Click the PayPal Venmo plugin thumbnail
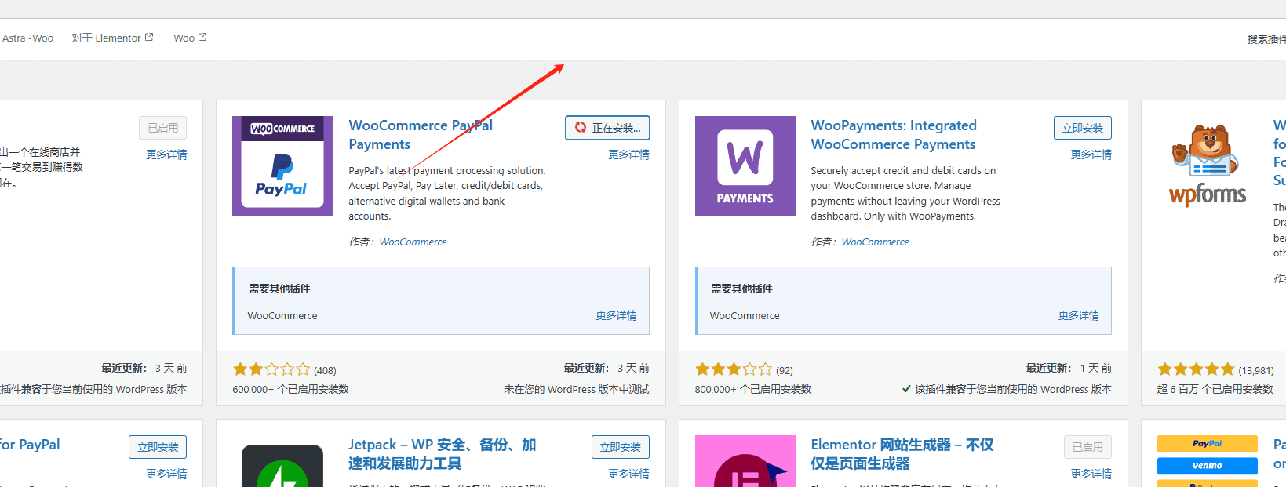Image resolution: width=1286 pixels, height=487 pixels. click(x=1207, y=463)
